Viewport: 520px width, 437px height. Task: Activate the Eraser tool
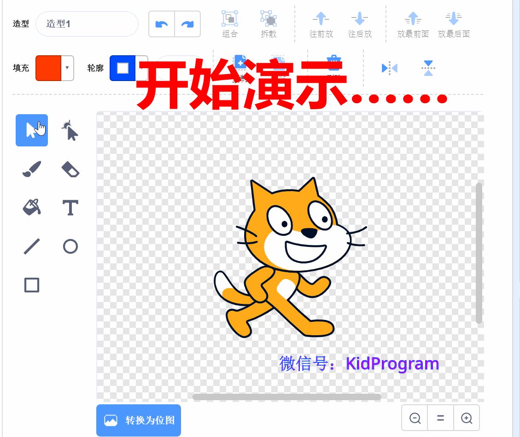tap(70, 169)
